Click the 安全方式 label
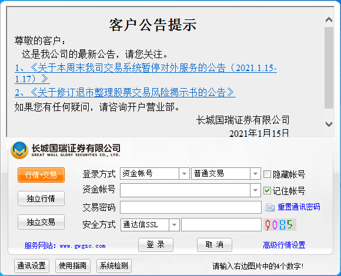 tap(99, 224)
